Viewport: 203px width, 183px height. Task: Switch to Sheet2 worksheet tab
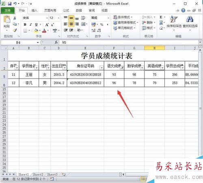(38, 174)
